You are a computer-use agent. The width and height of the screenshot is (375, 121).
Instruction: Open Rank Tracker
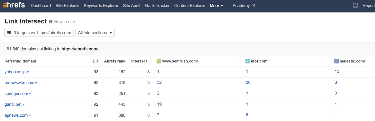point(157,6)
